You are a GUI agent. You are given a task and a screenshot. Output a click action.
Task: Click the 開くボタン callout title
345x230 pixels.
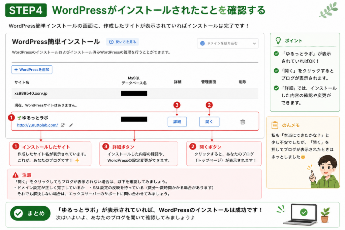point(210,147)
